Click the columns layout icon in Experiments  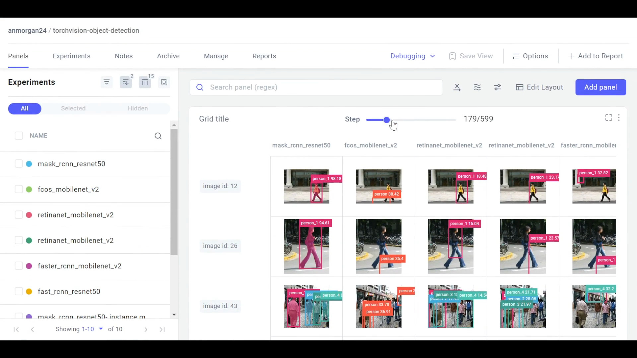(x=145, y=82)
